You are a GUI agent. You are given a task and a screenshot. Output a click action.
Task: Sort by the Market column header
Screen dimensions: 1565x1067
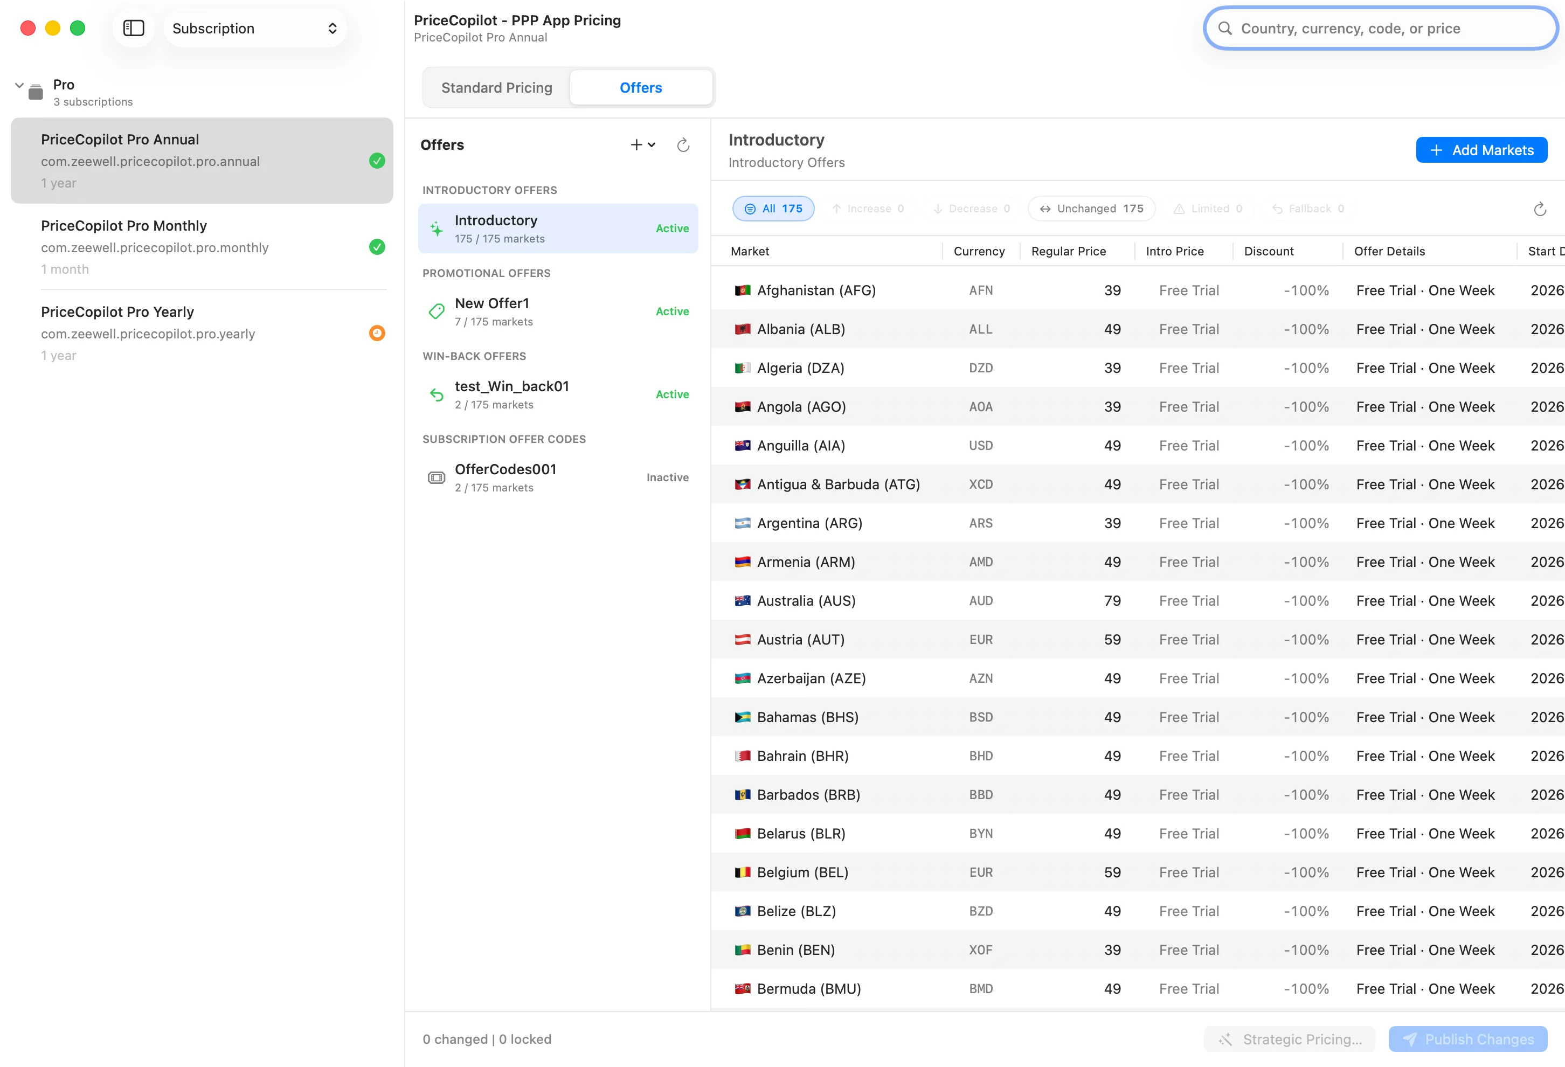pos(750,251)
